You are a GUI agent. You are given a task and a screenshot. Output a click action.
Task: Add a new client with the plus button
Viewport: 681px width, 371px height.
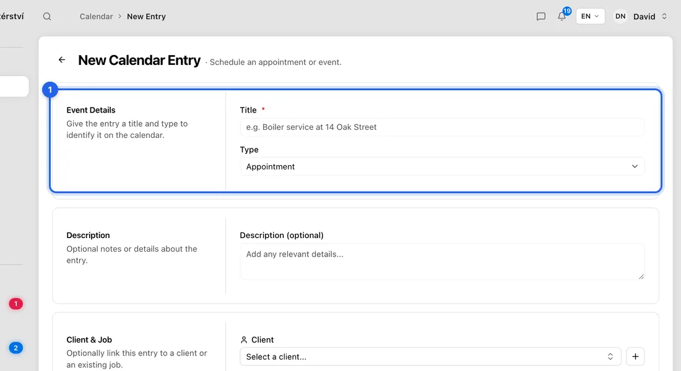tap(635, 357)
